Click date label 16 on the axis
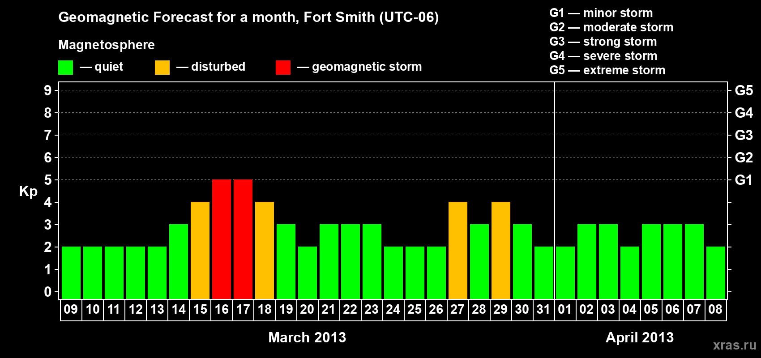The width and height of the screenshot is (761, 358). [222, 310]
